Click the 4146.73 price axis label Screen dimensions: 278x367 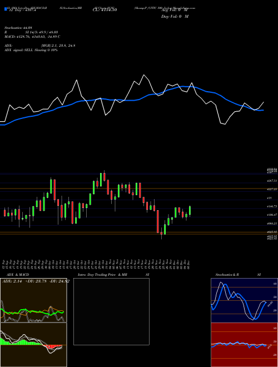point(272,206)
